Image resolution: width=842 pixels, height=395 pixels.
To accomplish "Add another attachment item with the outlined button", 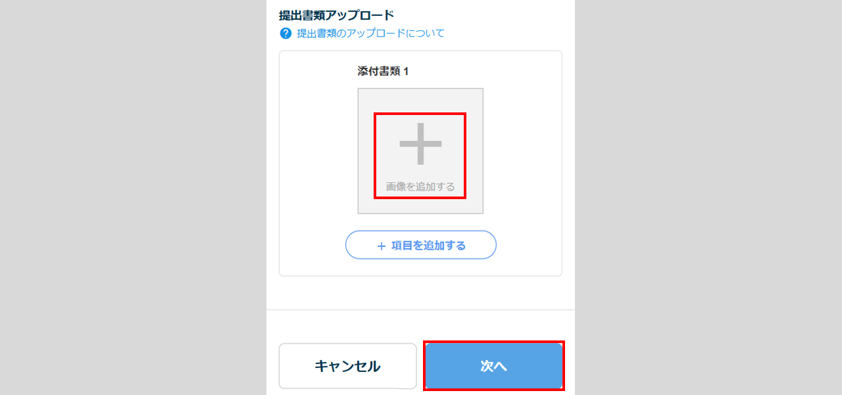I will [x=421, y=245].
